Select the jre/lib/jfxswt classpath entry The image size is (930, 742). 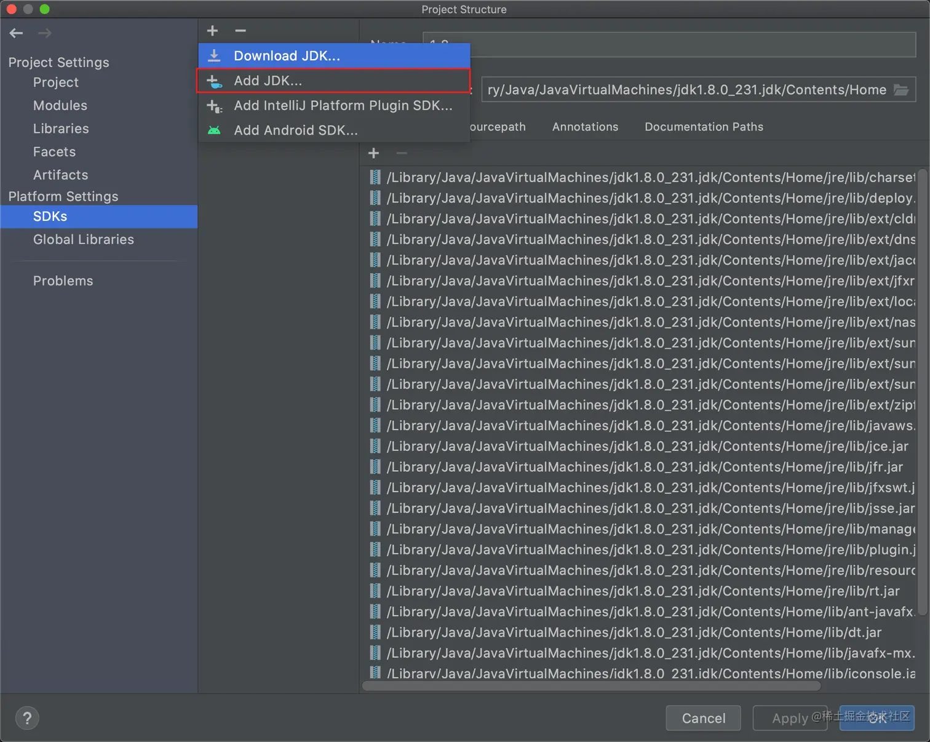[640, 487]
